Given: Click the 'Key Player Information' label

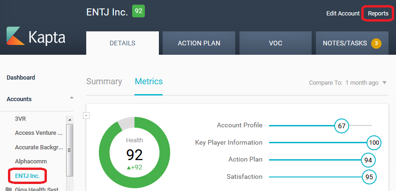Looking at the screenshot, I should click(229, 143).
